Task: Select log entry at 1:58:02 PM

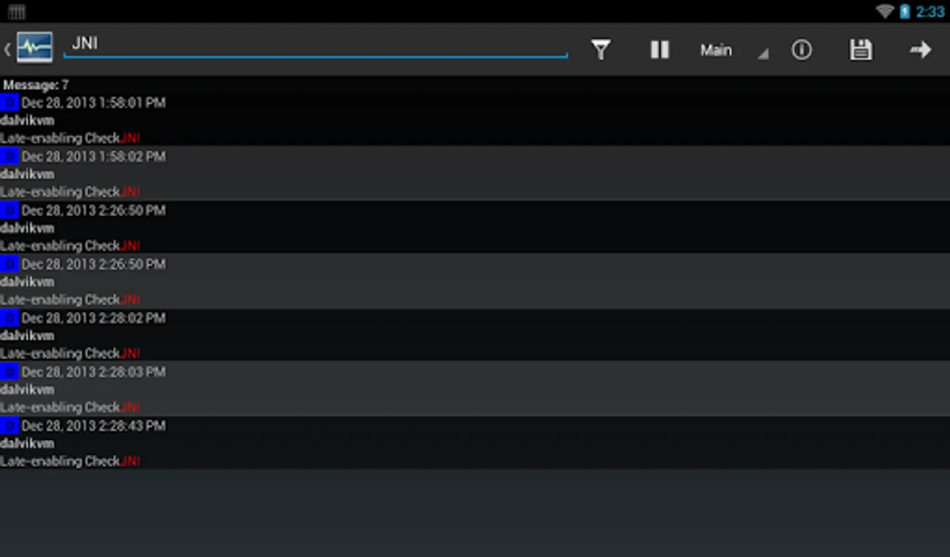Action: [475, 173]
